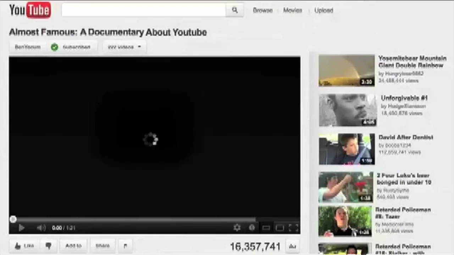
Task: Like the video with thumbs up
Action: click(x=24, y=246)
